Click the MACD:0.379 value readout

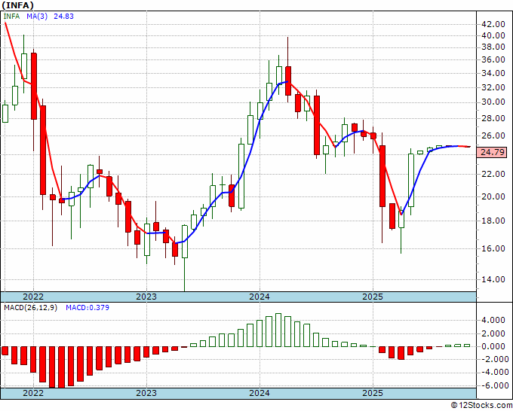[88, 308]
